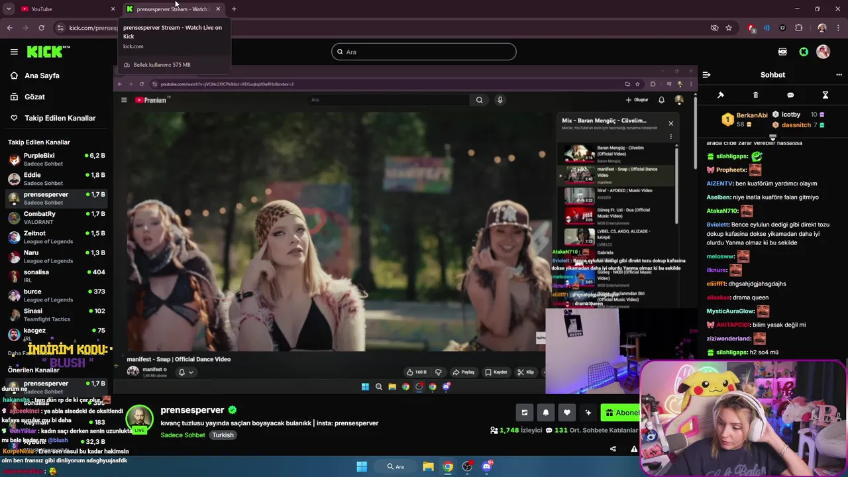
Task: Toggle follow heart button for prensesperver
Action: point(566,412)
